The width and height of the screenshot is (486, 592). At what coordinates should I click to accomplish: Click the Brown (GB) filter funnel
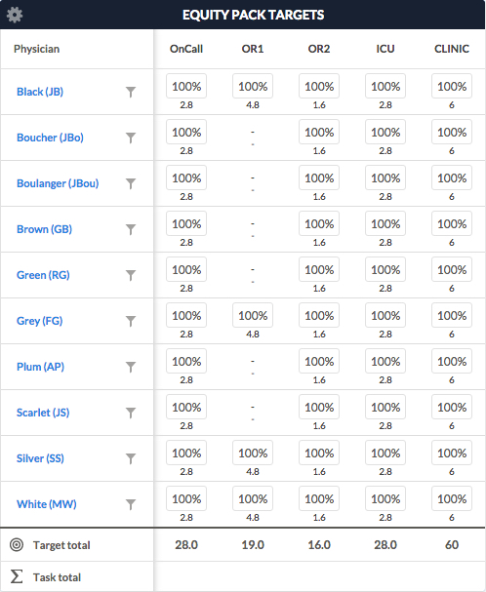point(131,229)
